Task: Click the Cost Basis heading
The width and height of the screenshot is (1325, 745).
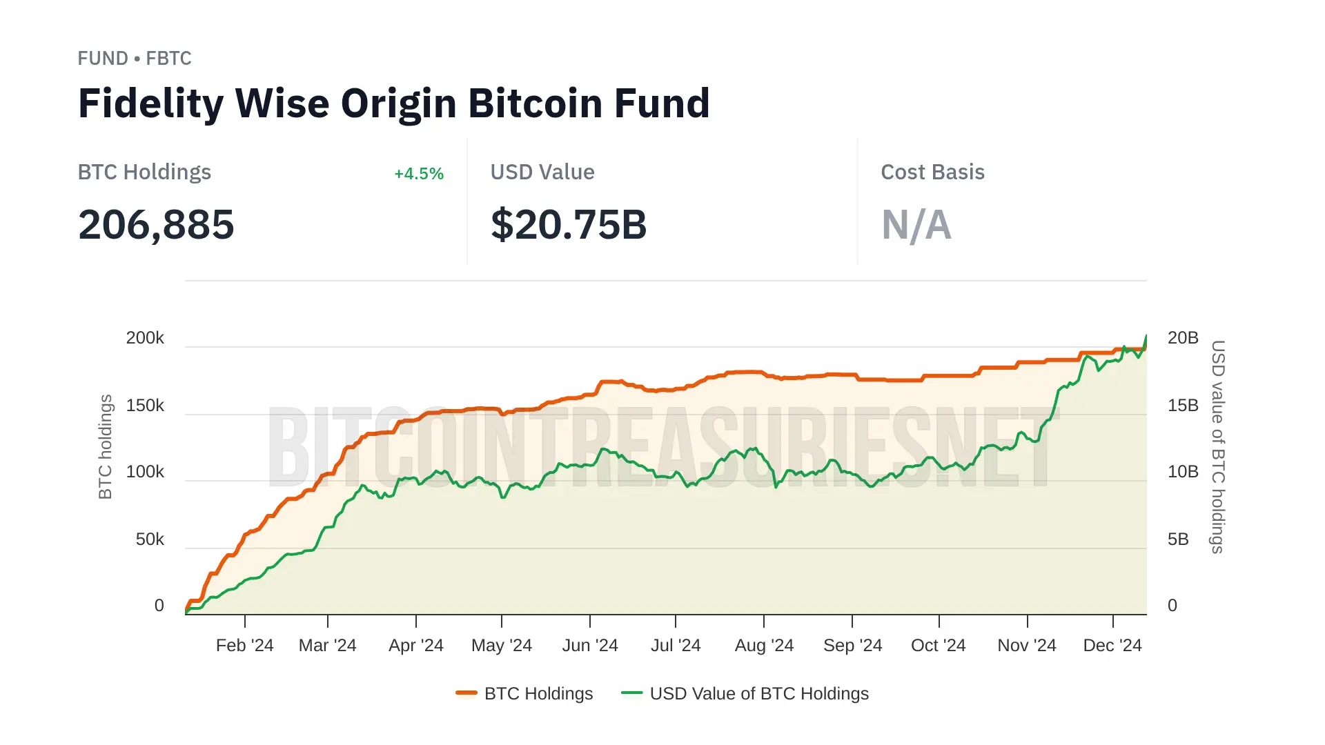Action: pos(932,172)
